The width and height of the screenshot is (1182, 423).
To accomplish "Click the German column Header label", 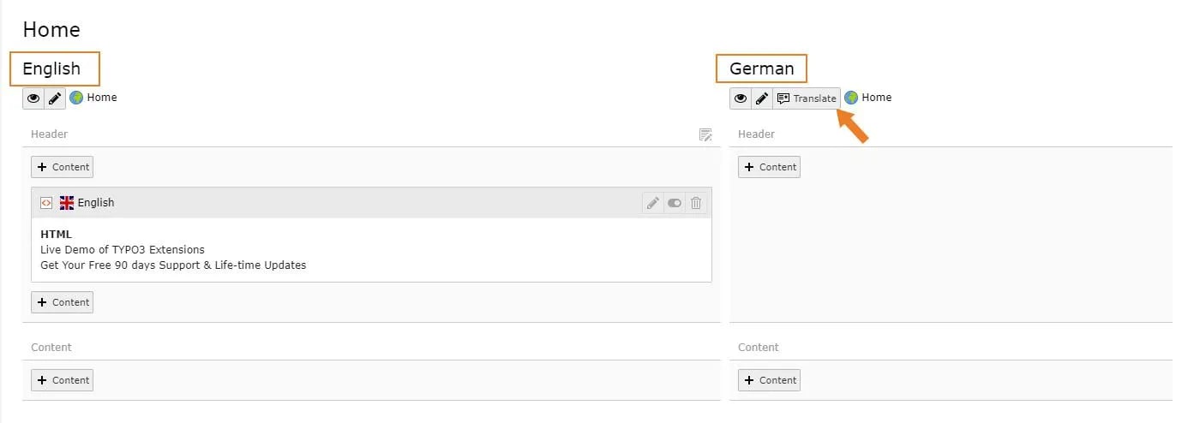I will [756, 134].
